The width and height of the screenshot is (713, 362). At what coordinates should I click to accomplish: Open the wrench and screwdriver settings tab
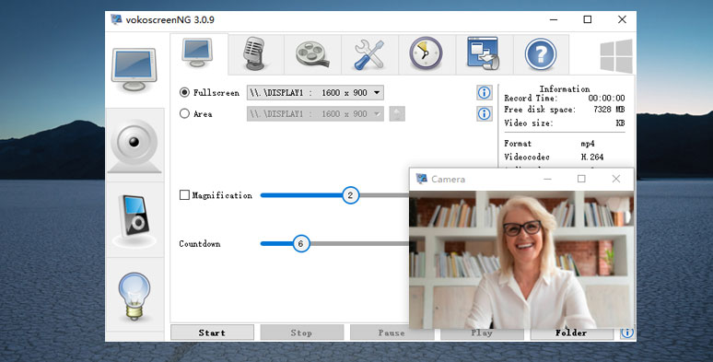coord(369,54)
